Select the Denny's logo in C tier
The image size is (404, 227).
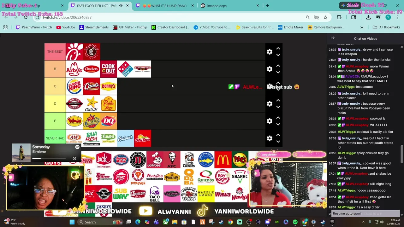pyautogui.click(x=108, y=86)
